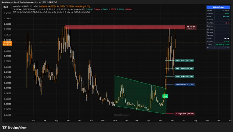Click the orange current price tag 0.07306
This screenshot has width=233, height=132.
click(7, 43)
